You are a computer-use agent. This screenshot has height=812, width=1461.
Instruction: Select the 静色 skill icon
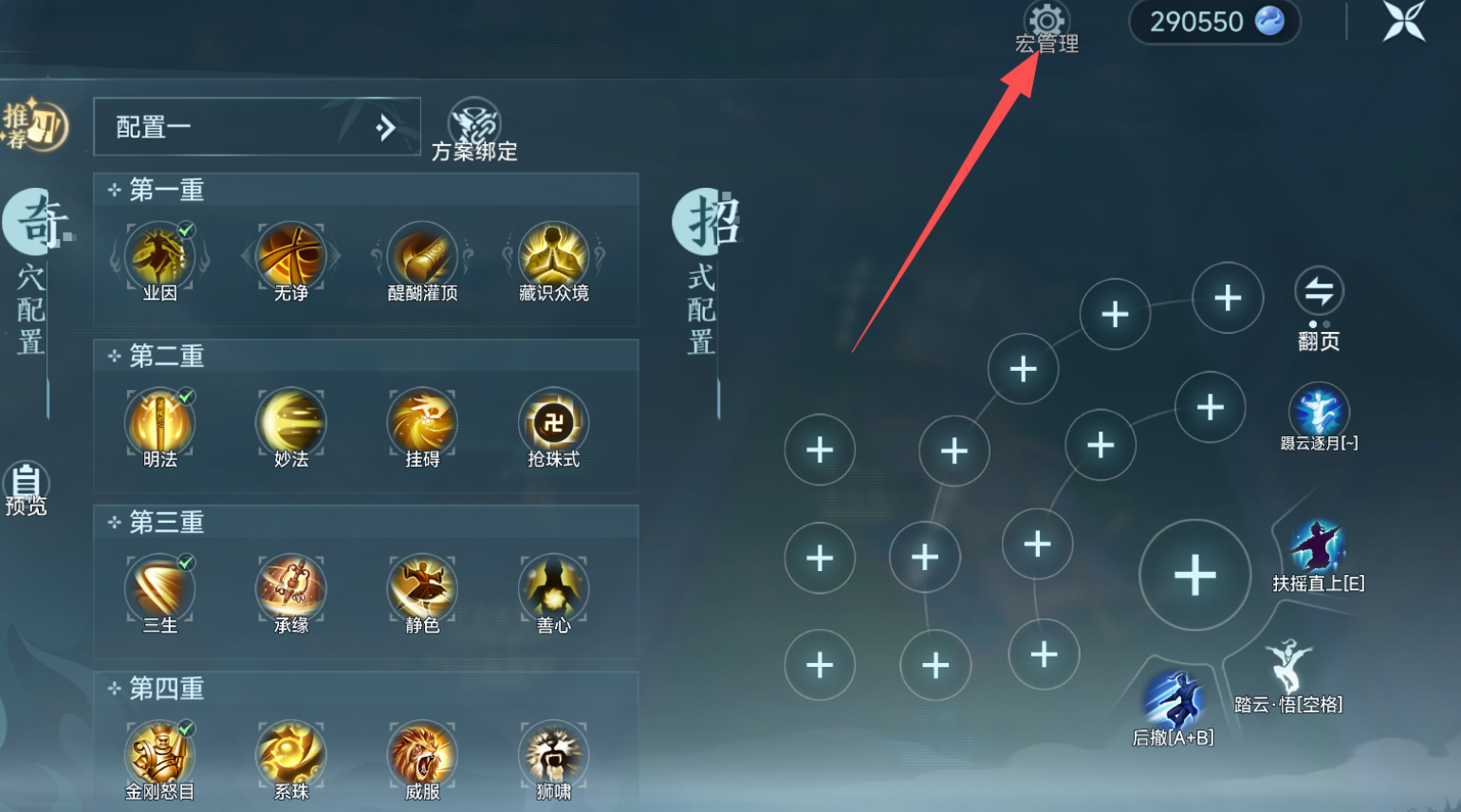[x=422, y=588]
